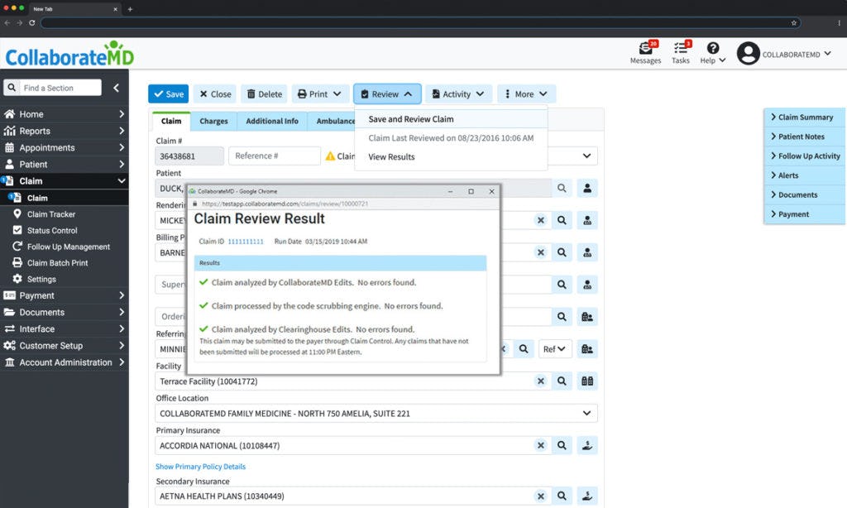847x508 pixels.
Task: Open ordering provider building icon
Action: (587, 317)
